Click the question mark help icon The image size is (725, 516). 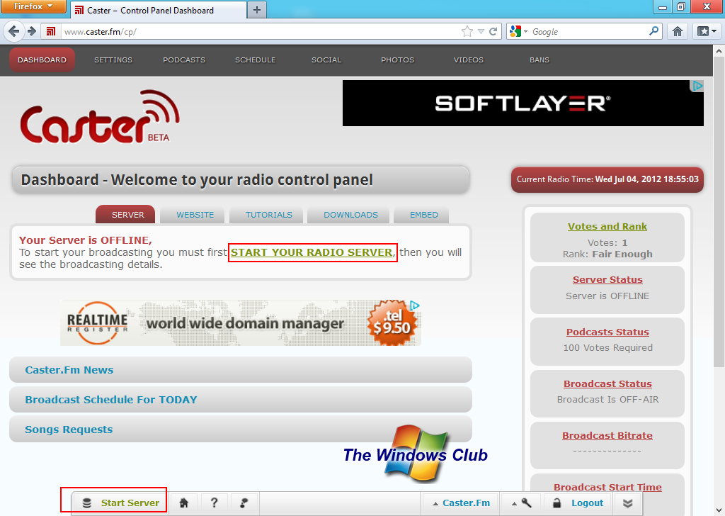(214, 503)
